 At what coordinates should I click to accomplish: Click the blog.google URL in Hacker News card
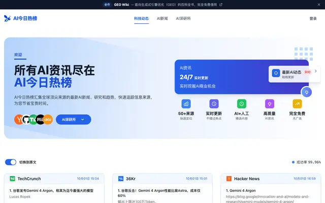tap(268, 199)
